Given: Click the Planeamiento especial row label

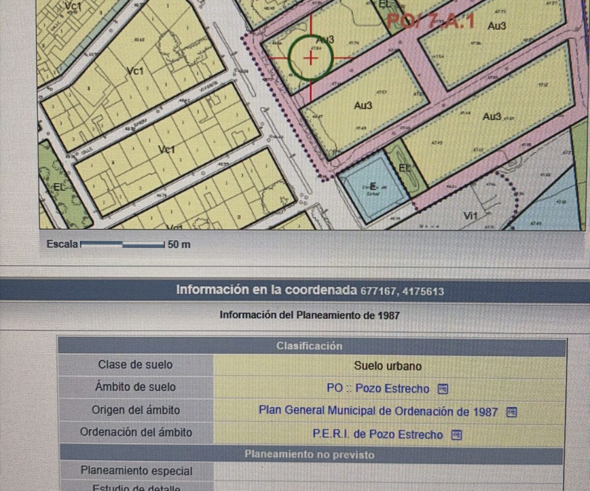Looking at the screenshot, I should (136, 471).
